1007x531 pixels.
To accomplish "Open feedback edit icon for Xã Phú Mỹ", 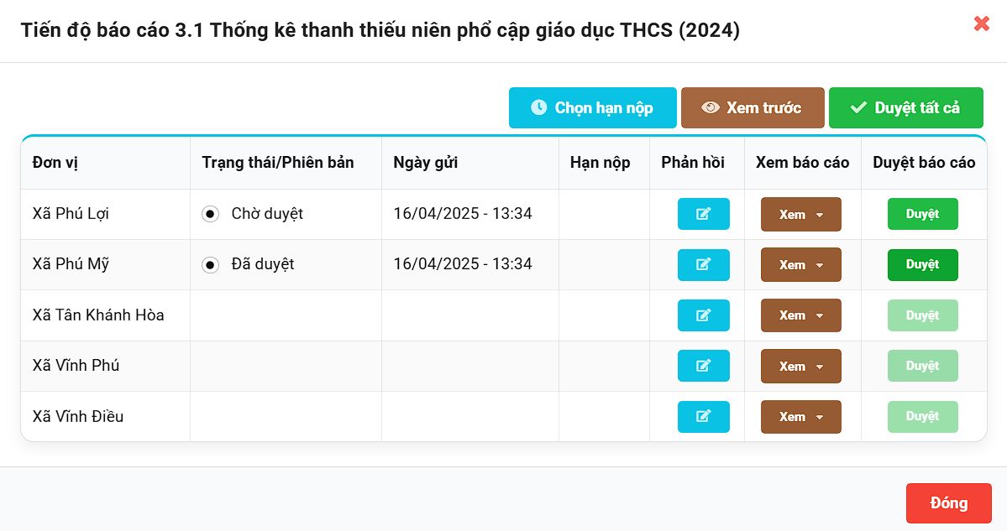I will pyautogui.click(x=703, y=265).
